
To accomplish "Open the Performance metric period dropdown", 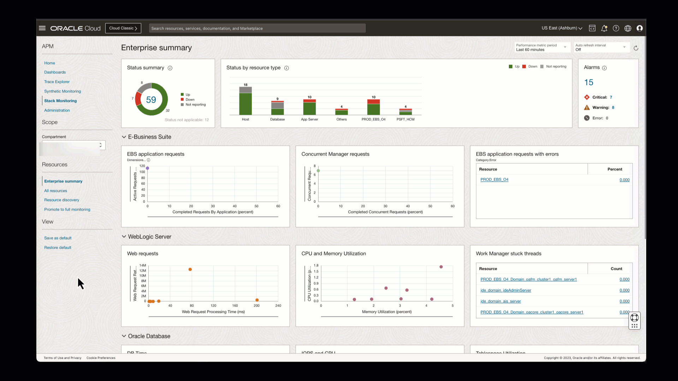I will (x=542, y=47).
